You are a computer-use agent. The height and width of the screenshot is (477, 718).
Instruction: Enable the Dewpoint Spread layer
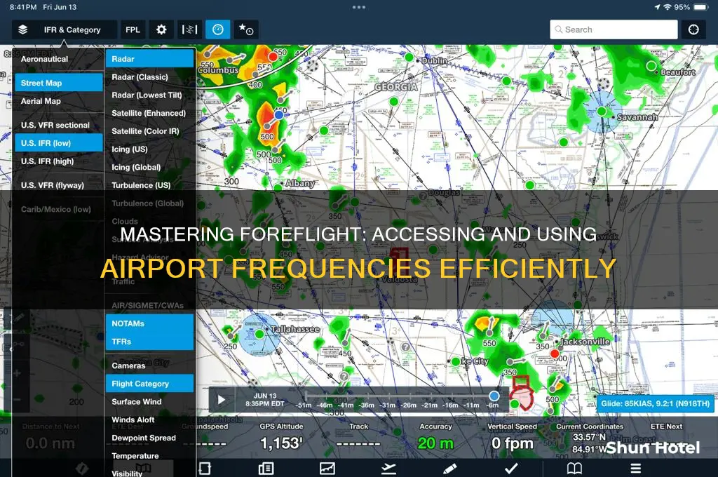pyautogui.click(x=149, y=438)
